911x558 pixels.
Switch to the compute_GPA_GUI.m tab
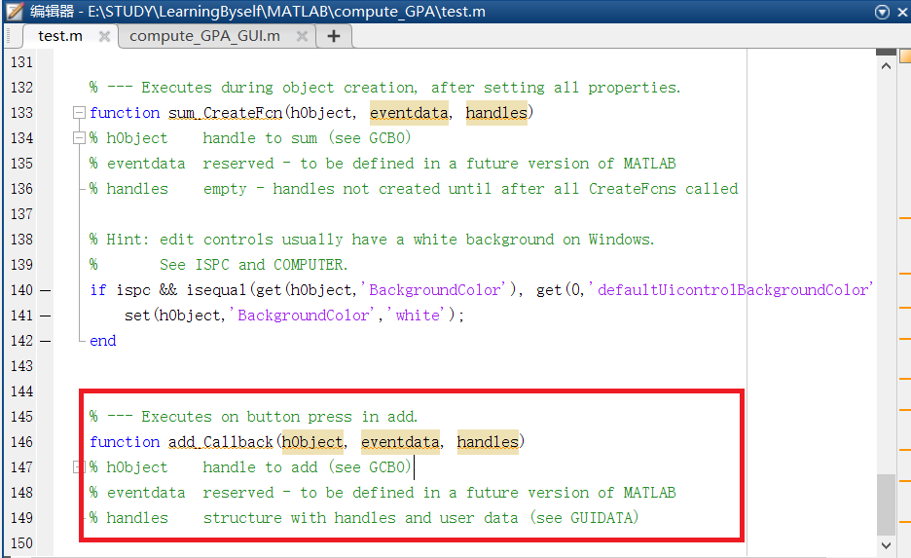[x=204, y=36]
